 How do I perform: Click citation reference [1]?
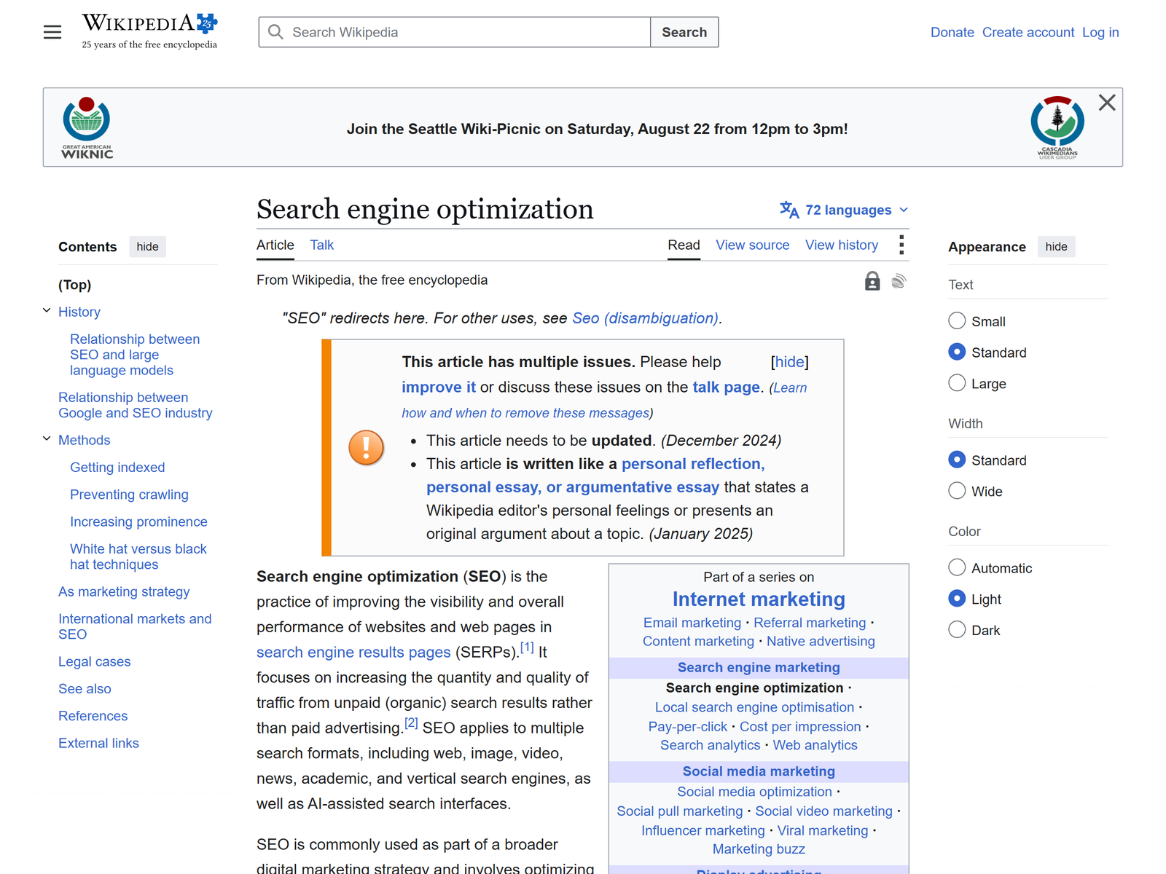click(x=527, y=647)
